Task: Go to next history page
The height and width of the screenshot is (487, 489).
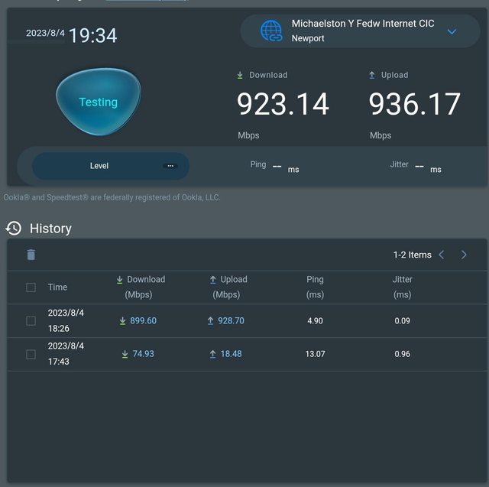Action: pos(464,255)
